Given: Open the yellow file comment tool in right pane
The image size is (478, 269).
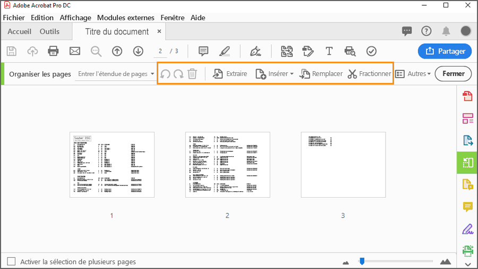Looking at the screenshot, I should tap(467, 184).
